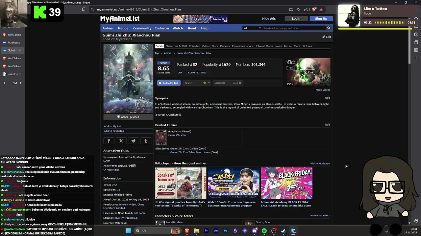Click the Sign Up button
Viewport: 421px width, 236px height.
pos(321,19)
